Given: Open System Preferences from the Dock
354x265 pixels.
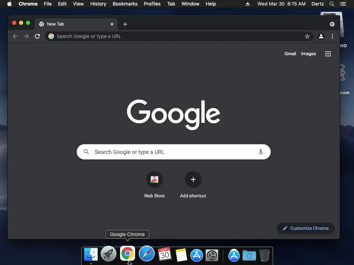Looking at the screenshot, I should click(x=212, y=255).
